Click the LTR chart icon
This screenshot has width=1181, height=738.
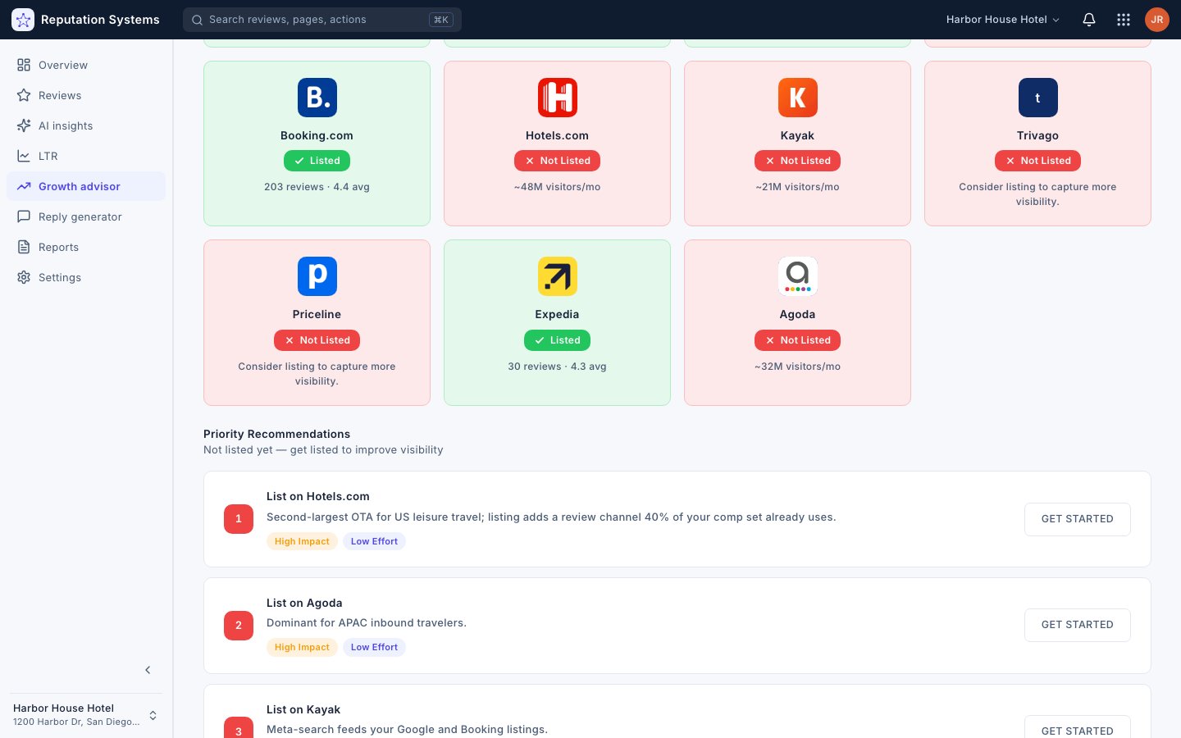click(24, 156)
